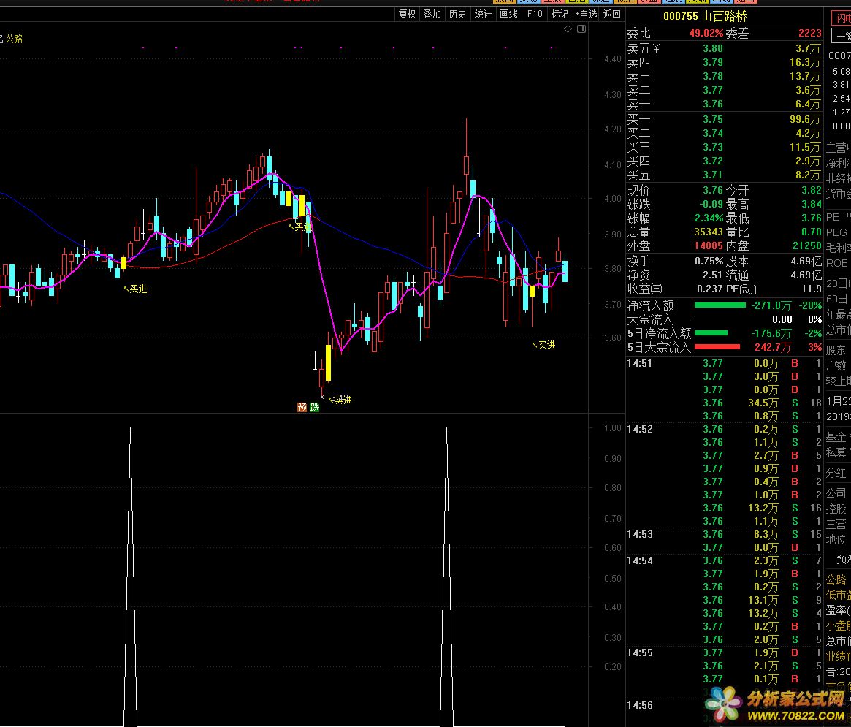Click the ¥ symbol beside 卖五
Image resolution: width=851 pixels, height=727 pixels.
click(x=656, y=49)
